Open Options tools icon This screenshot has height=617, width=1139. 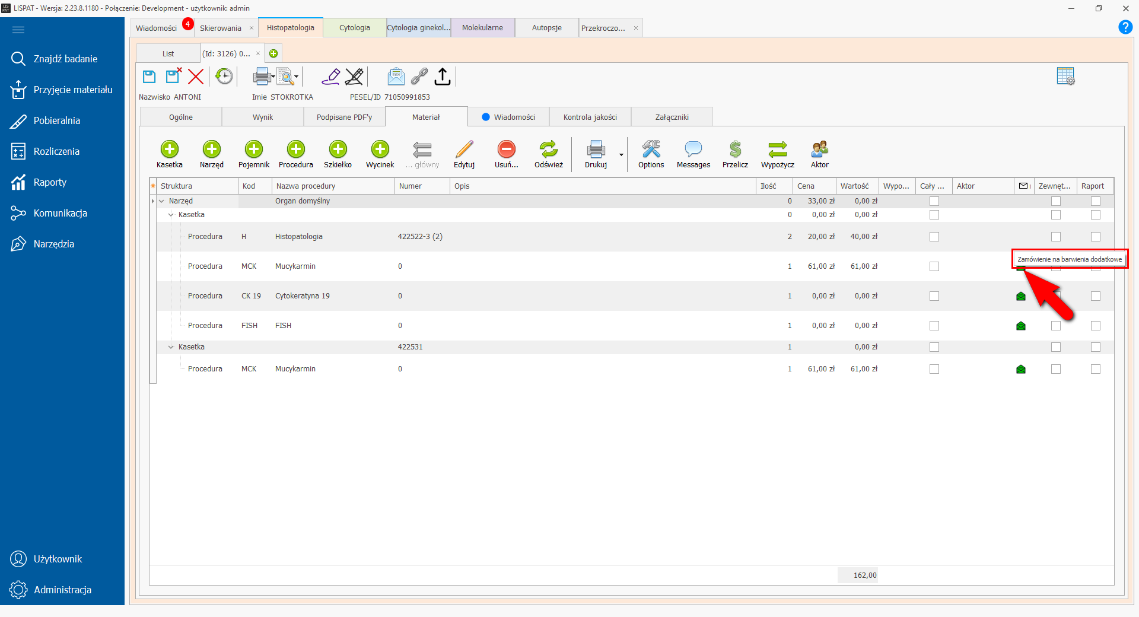point(651,154)
